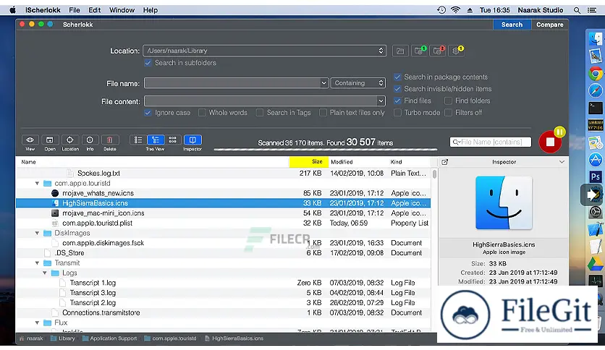Enable Search in Tags checkbox
This screenshot has width=605, height=350.
(x=260, y=113)
